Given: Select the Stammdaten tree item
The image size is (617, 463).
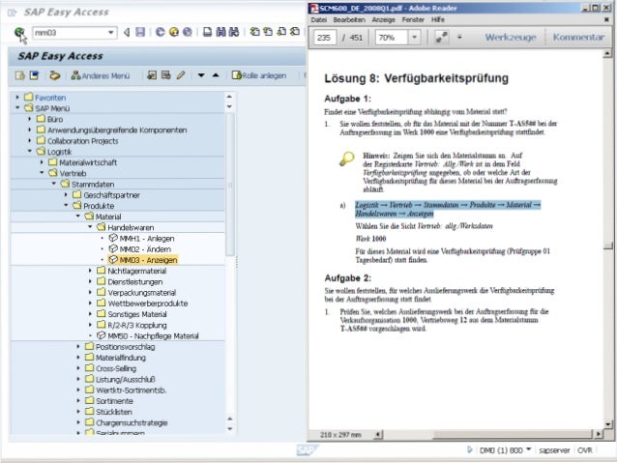Looking at the screenshot, I should pos(93,184).
